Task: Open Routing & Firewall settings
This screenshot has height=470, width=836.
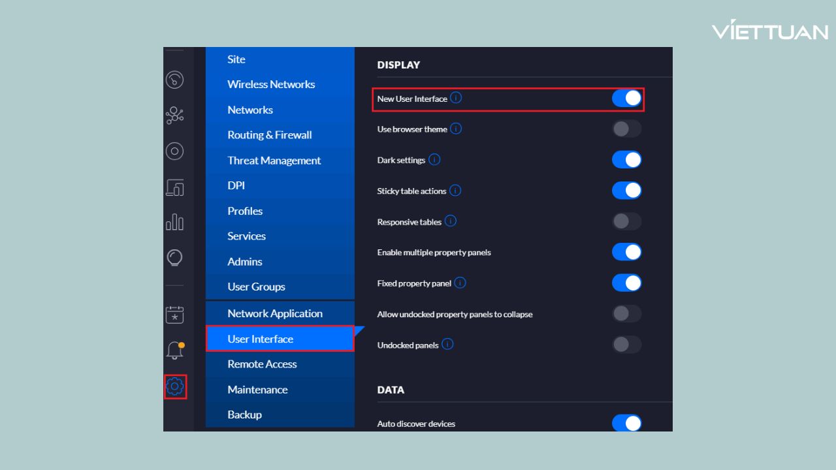Action: click(x=269, y=135)
